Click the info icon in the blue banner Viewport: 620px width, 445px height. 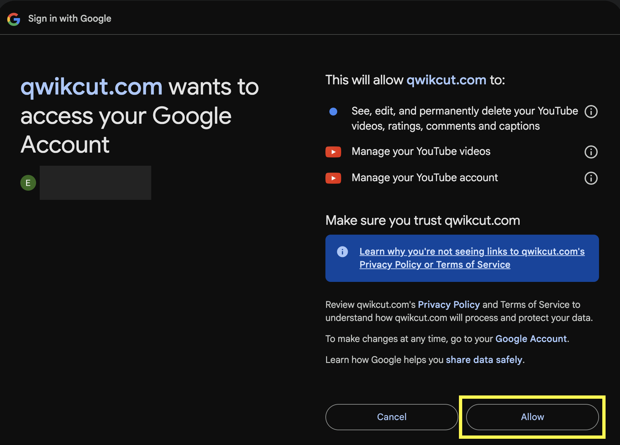[342, 252]
